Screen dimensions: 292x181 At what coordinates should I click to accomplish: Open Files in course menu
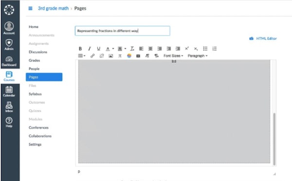tap(33, 85)
